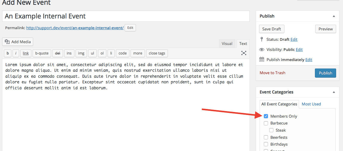Uncheck the Members Only category
This screenshot has height=151, width=343.
tap(266, 116)
